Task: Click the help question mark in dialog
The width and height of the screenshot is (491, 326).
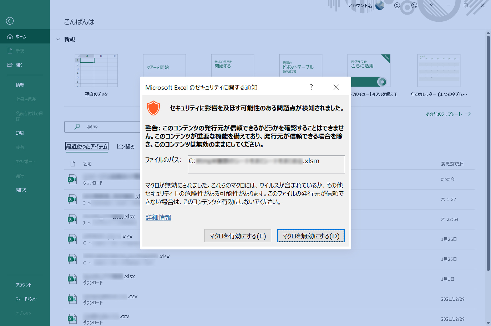Action: point(311,87)
